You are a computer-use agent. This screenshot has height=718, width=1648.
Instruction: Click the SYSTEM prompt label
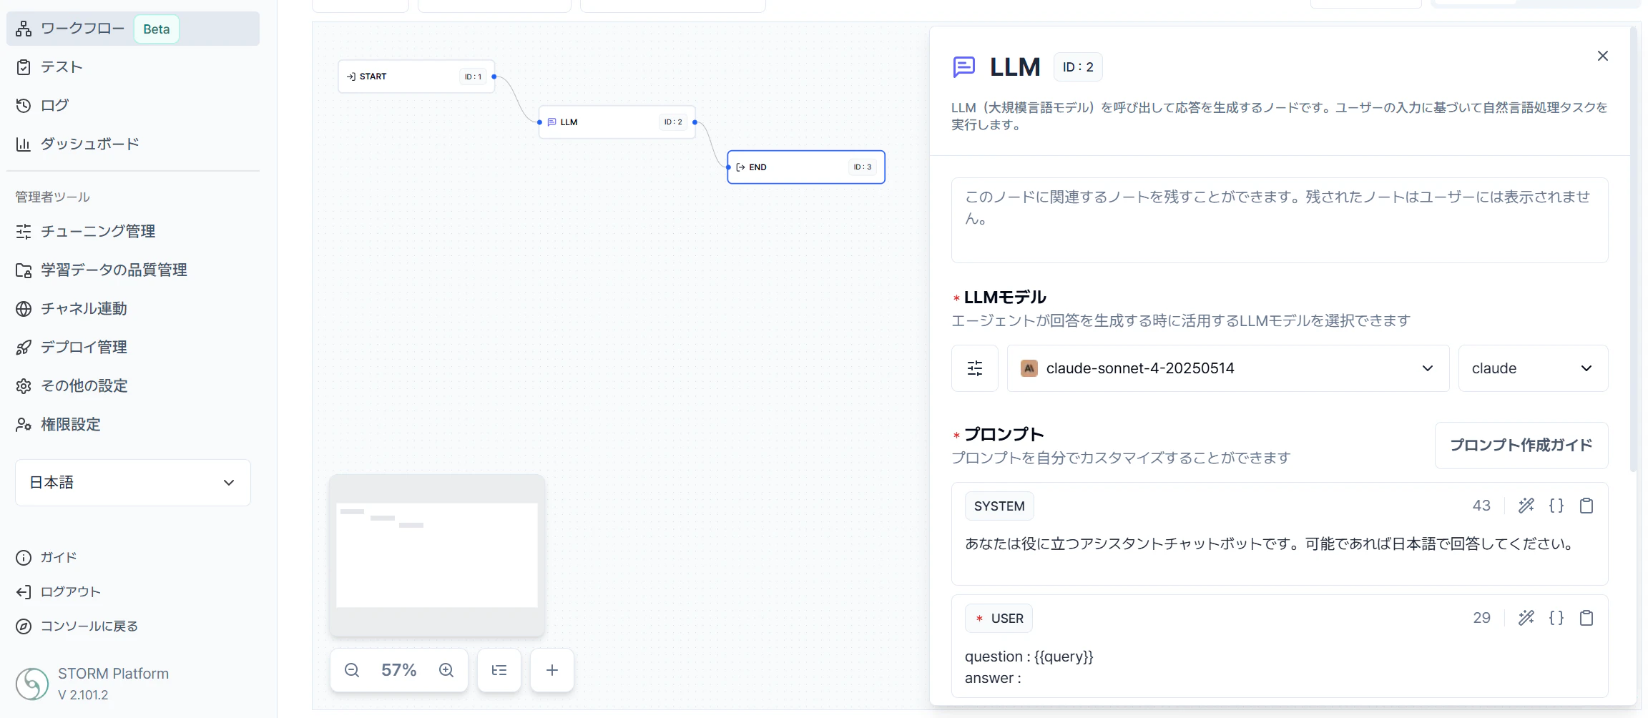tap(999, 506)
